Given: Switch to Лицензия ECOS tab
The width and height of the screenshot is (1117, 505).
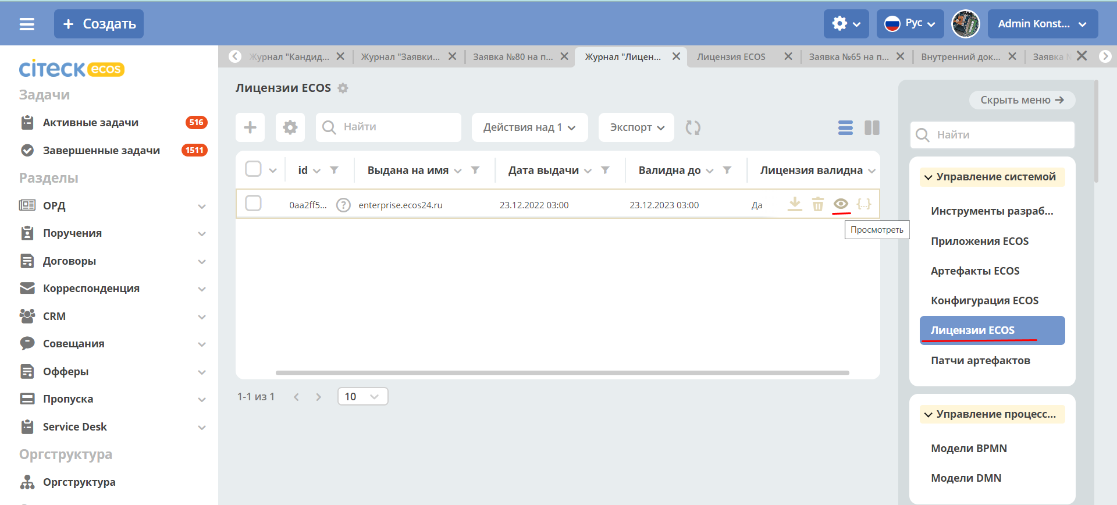Looking at the screenshot, I should (x=731, y=56).
